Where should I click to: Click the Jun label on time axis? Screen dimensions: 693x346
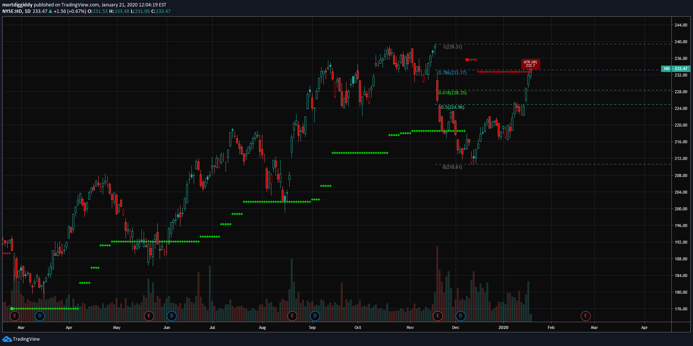click(x=167, y=327)
